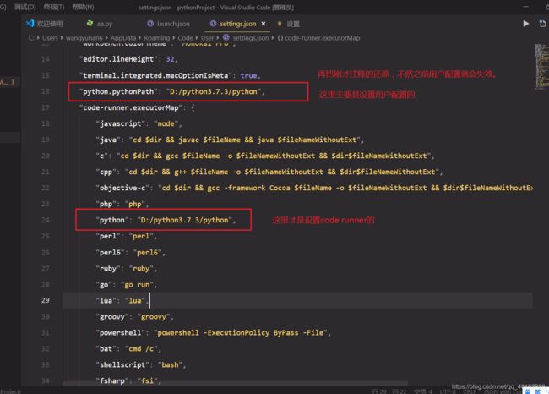
Task: Click the "fsharp" key on line 34
Action: click(112, 381)
